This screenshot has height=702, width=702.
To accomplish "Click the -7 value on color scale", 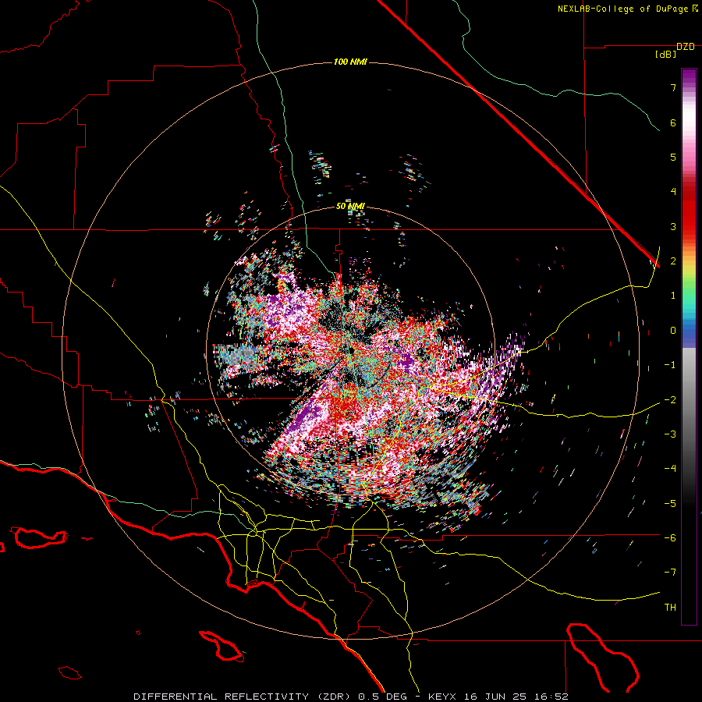I will 670,573.
